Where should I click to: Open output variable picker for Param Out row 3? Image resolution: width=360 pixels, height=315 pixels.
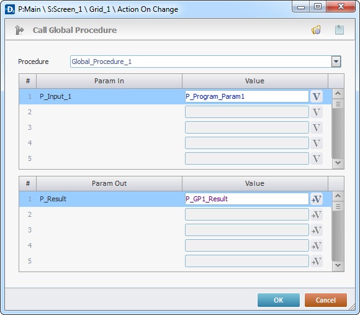(x=317, y=230)
